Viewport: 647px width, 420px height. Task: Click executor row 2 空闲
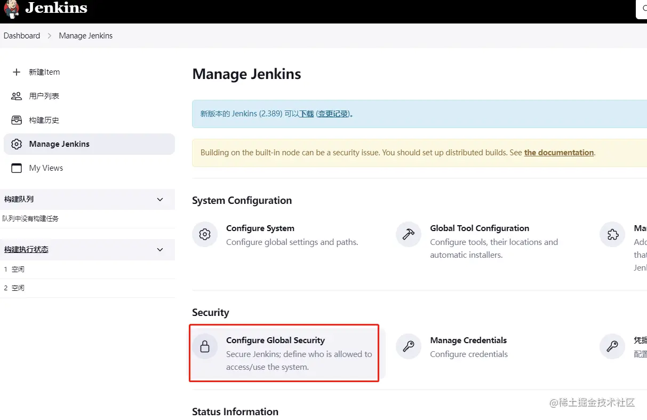tap(87, 288)
